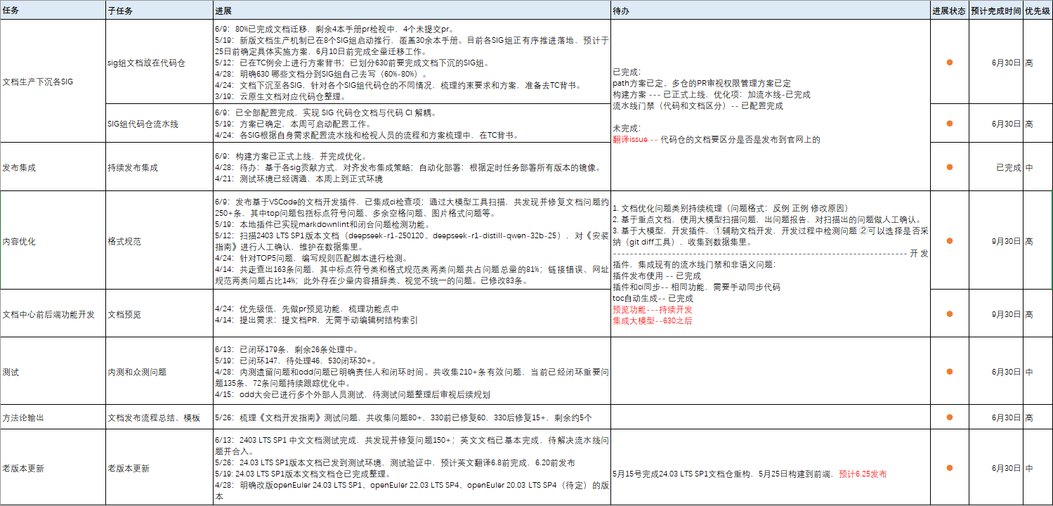Screen dimensions: 1053x506
Task: Click the status dot for 内测和众测问题
Action: (x=949, y=372)
